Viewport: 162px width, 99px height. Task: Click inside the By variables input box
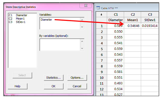pyautogui.click(x=60, y=45)
